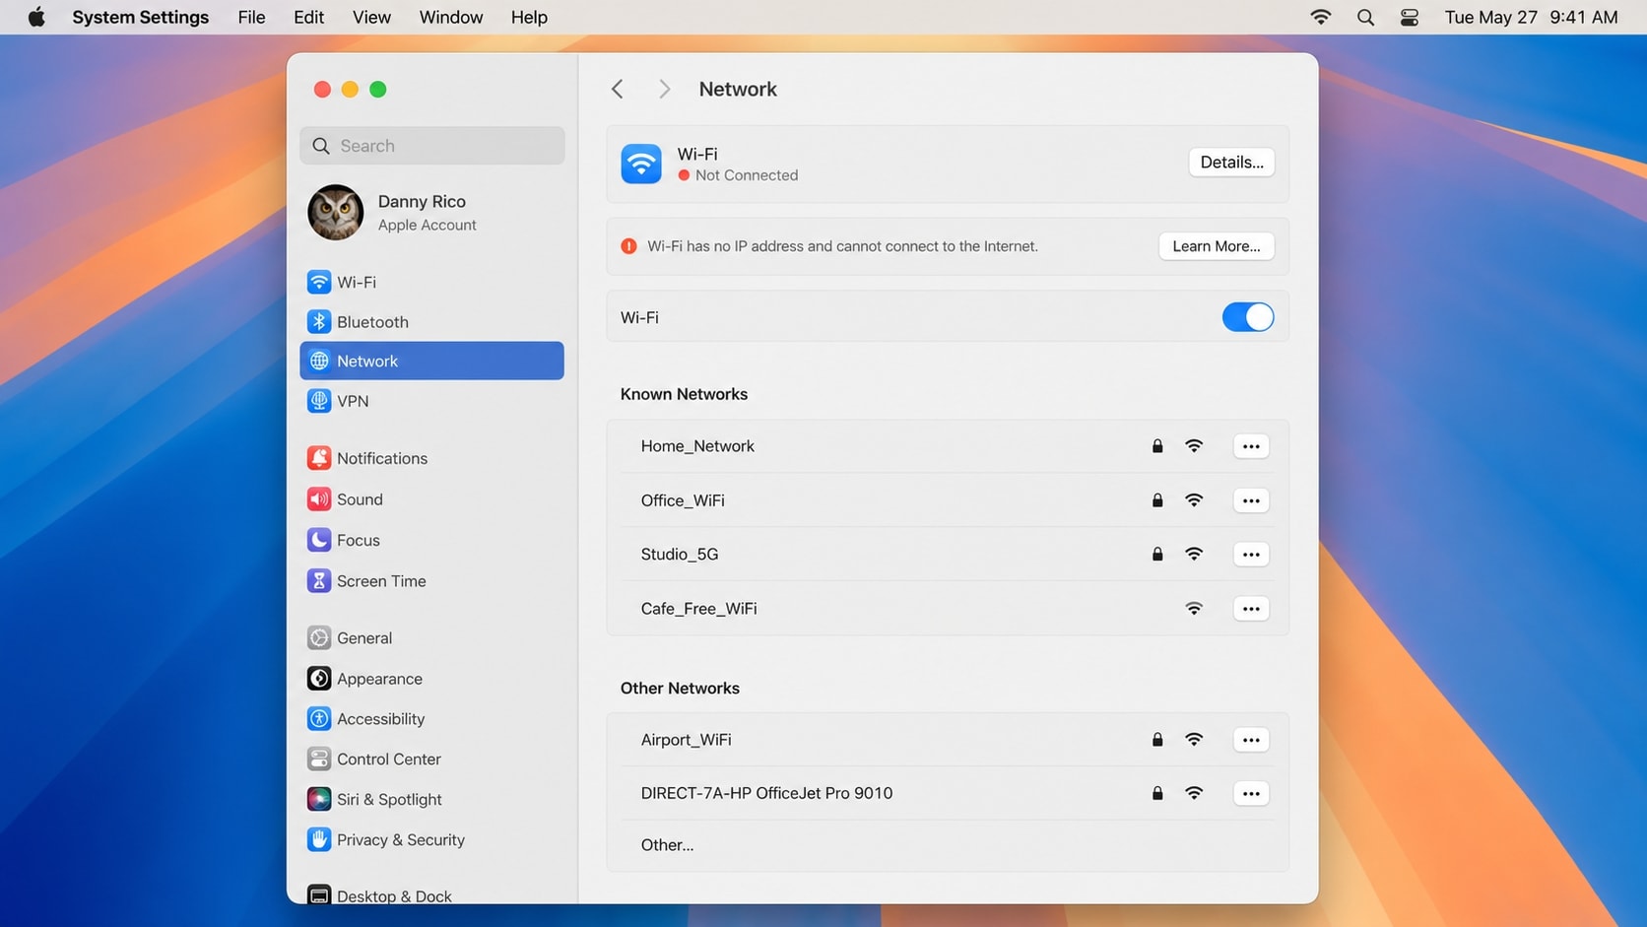Image resolution: width=1647 pixels, height=927 pixels.
Task: Open the more options menu for Office_WiFi
Action: click(1251, 500)
